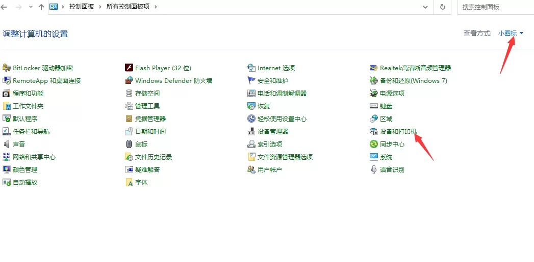Open the 颜色管理 monitor icon
The width and height of the screenshot is (534, 262).
click(x=7, y=169)
